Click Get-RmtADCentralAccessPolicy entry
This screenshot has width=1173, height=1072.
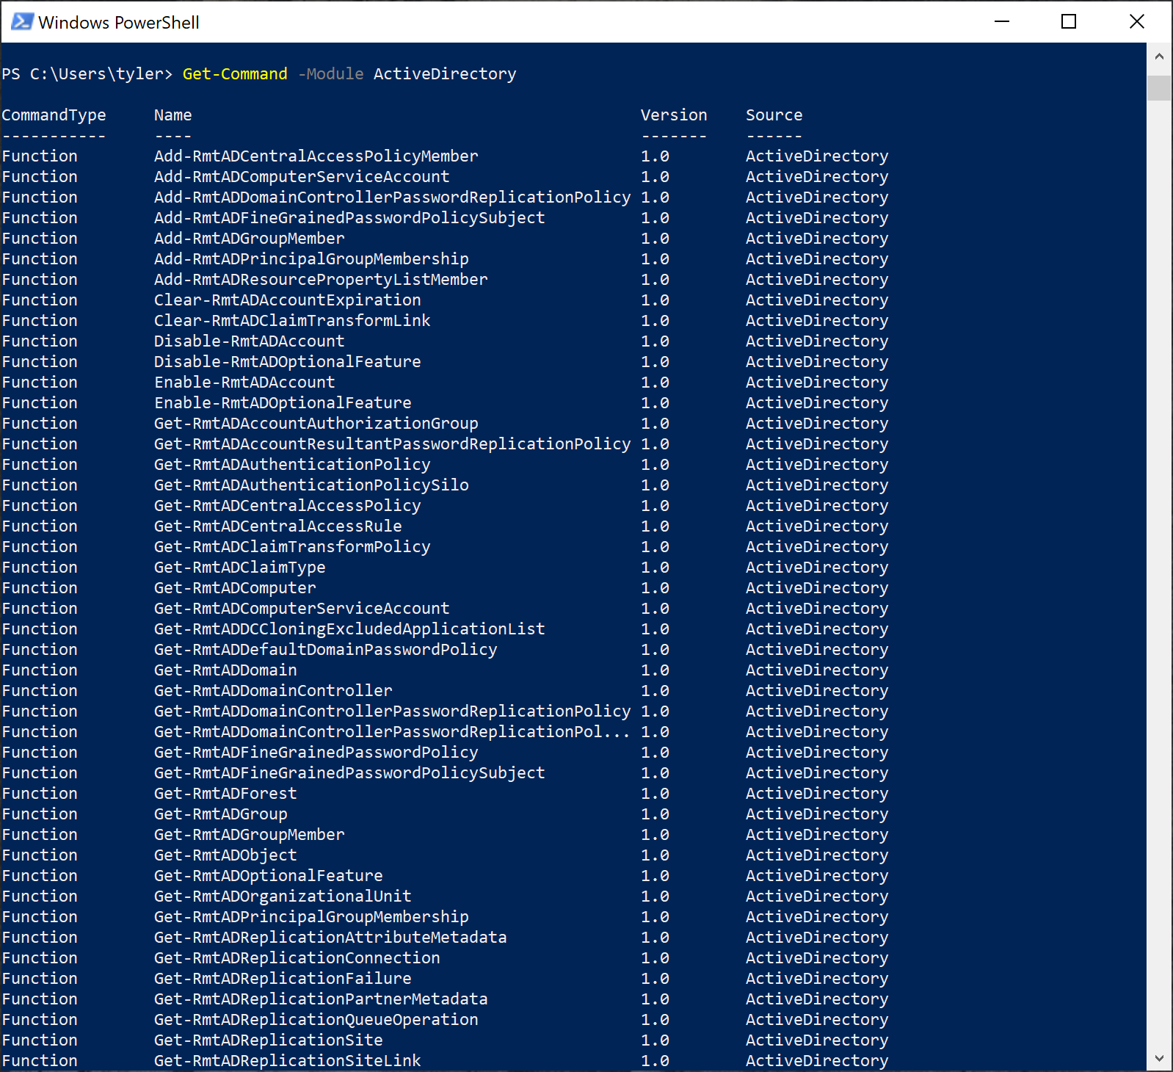pos(288,506)
